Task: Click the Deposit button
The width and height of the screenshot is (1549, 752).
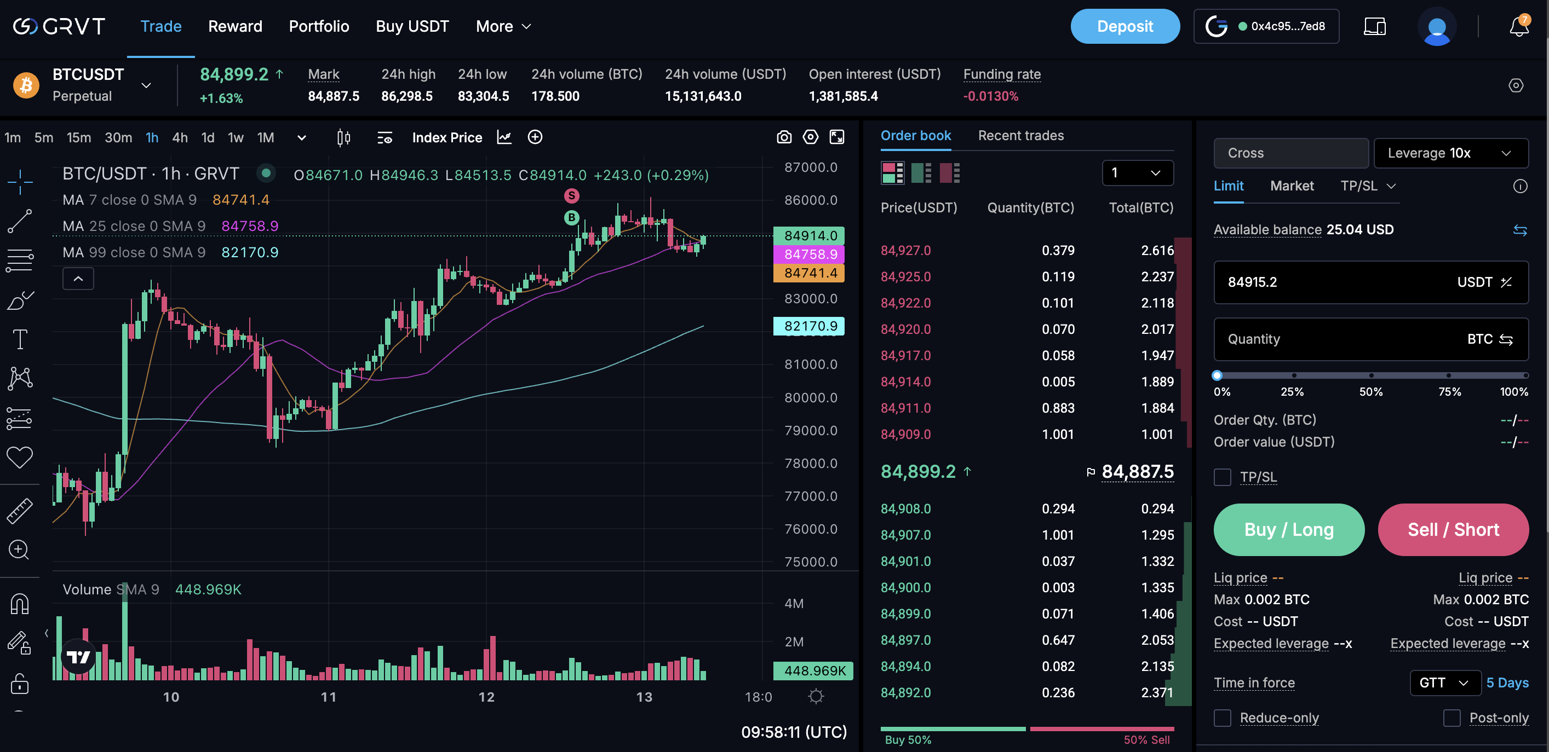Action: [1125, 26]
